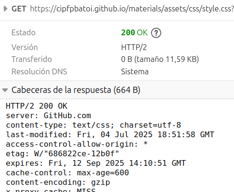Screen dimensions: 234x192
Task: Click the content-type header line
Action: 94,125
